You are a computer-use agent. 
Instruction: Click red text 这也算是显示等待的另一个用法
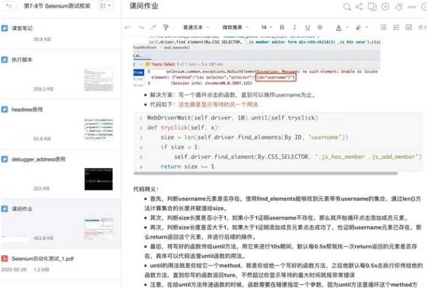(218, 105)
